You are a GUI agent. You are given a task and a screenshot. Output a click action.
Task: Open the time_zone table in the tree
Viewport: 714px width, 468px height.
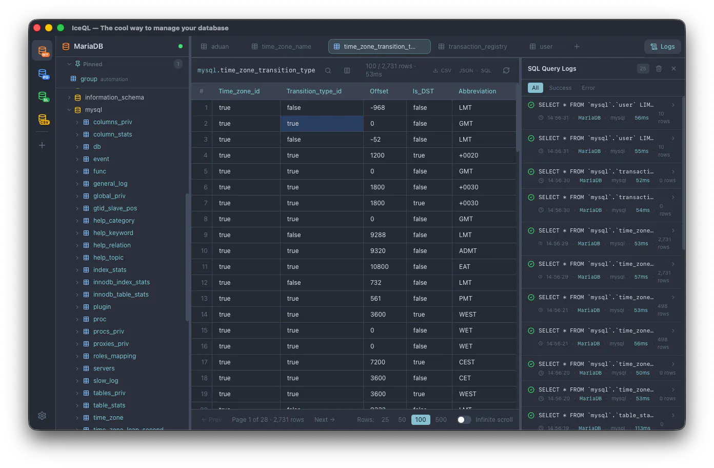(108, 418)
